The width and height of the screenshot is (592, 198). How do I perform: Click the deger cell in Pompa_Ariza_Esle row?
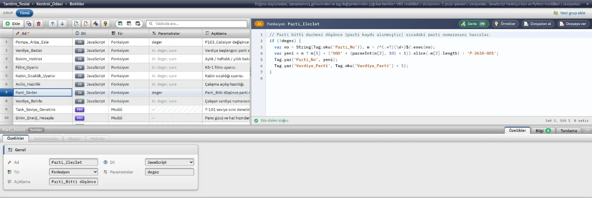click(x=176, y=42)
